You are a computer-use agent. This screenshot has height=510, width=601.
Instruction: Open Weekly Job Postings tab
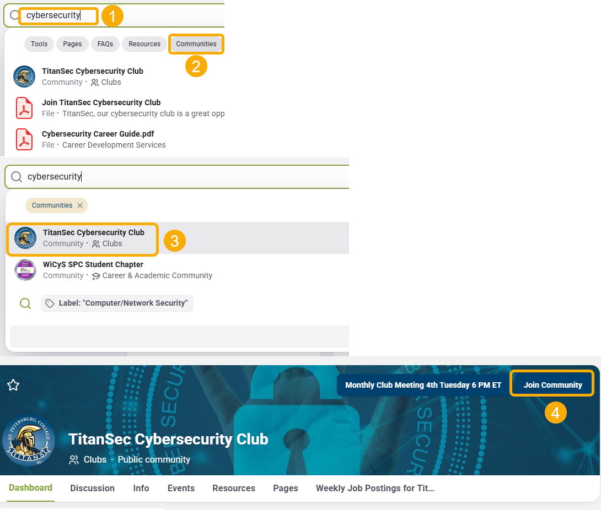tap(375, 488)
